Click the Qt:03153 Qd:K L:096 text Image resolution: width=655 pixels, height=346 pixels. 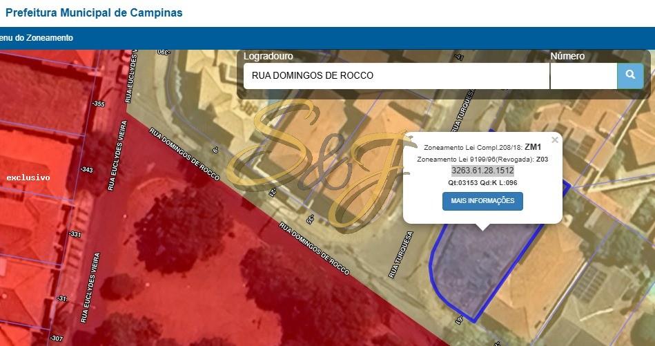pos(482,182)
